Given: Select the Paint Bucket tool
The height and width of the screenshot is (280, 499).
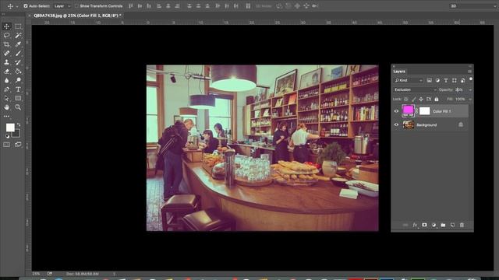Looking at the screenshot, I should pos(18,72).
